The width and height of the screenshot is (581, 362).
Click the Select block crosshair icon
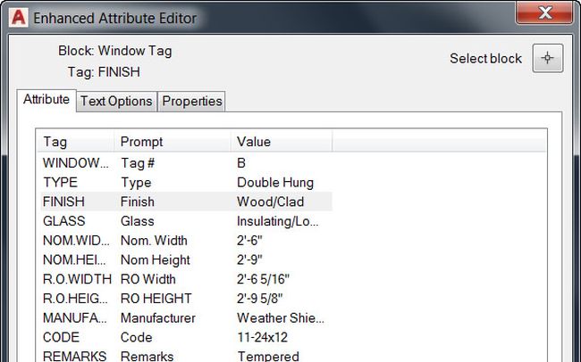coord(548,59)
